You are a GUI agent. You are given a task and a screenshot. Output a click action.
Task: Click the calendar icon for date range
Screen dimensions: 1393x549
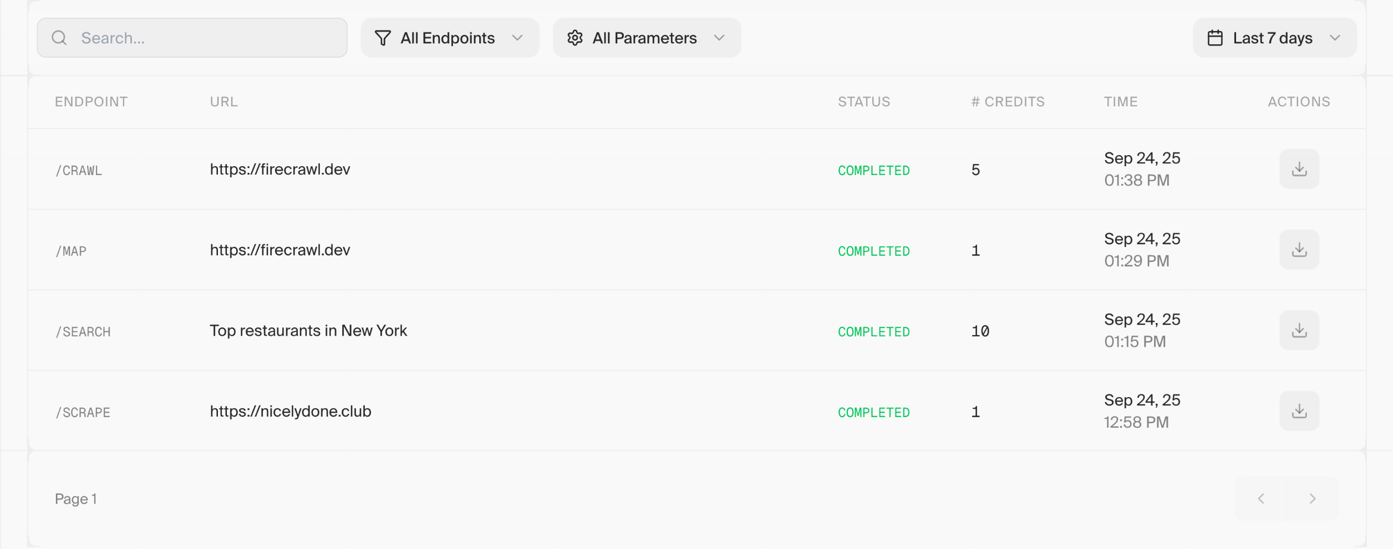point(1214,38)
